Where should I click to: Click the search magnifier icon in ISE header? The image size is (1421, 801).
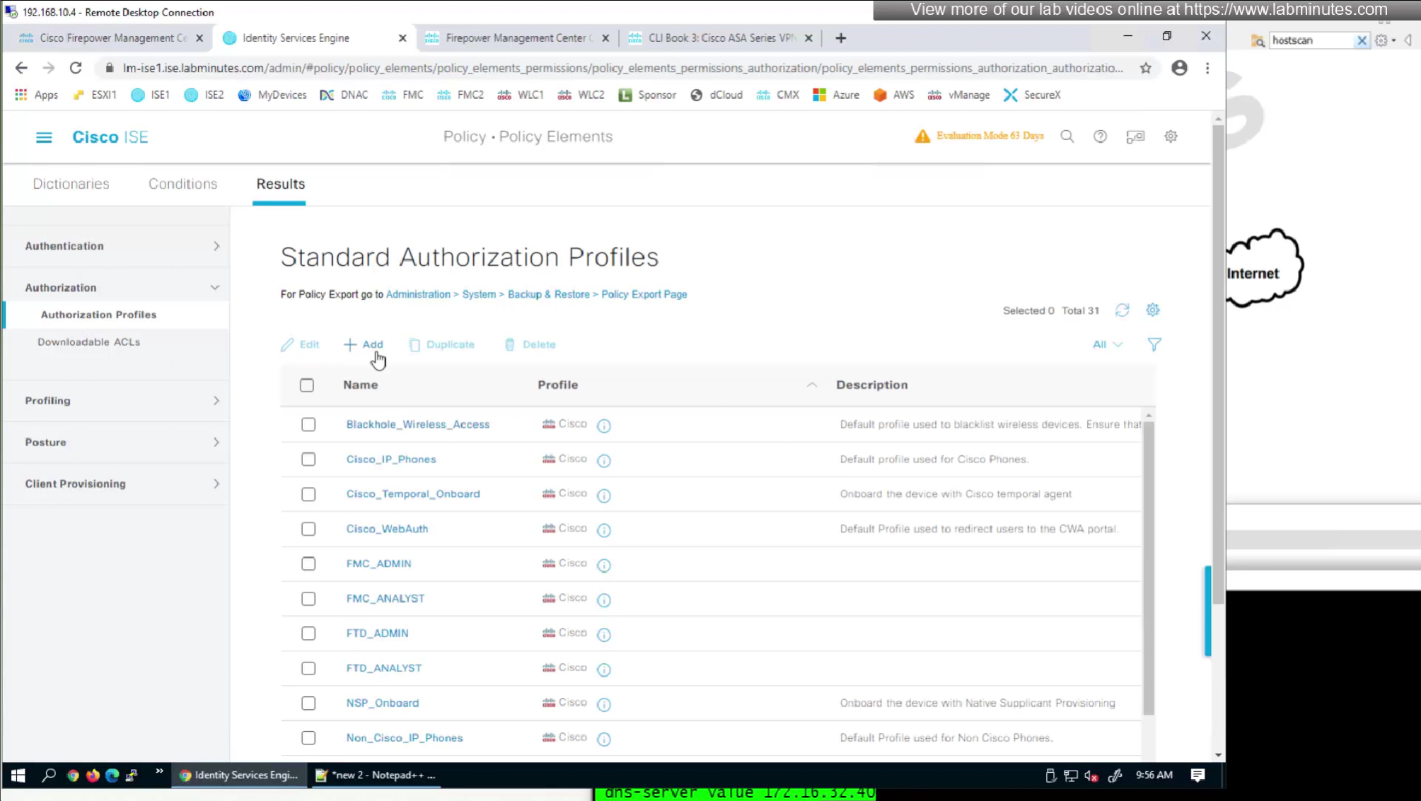[x=1067, y=136]
